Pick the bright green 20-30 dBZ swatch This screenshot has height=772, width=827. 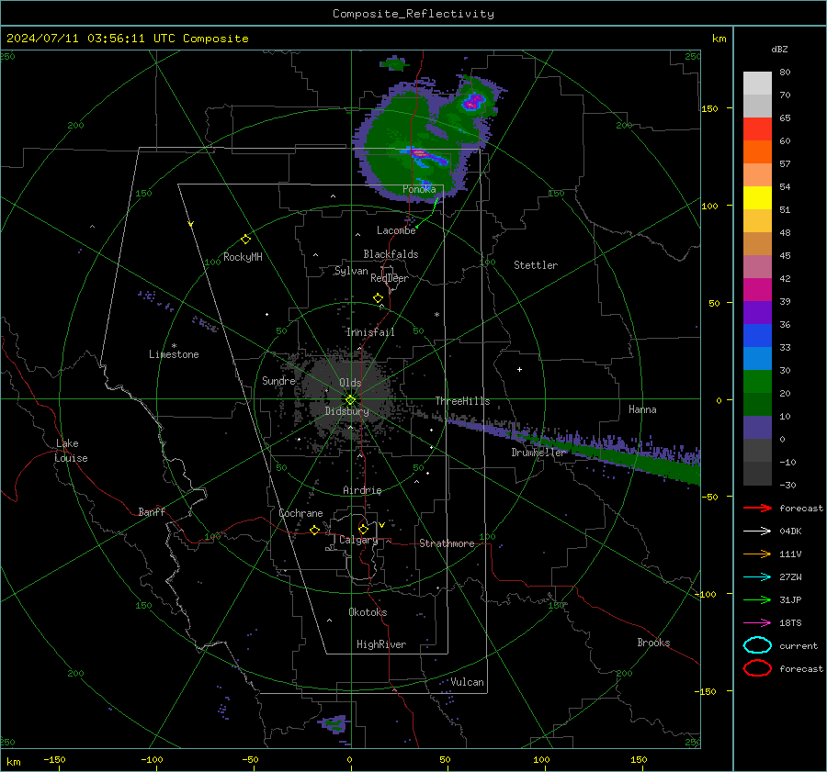point(757,382)
